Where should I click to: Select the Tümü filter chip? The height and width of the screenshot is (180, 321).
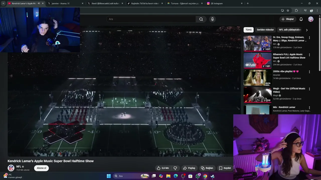(249, 30)
